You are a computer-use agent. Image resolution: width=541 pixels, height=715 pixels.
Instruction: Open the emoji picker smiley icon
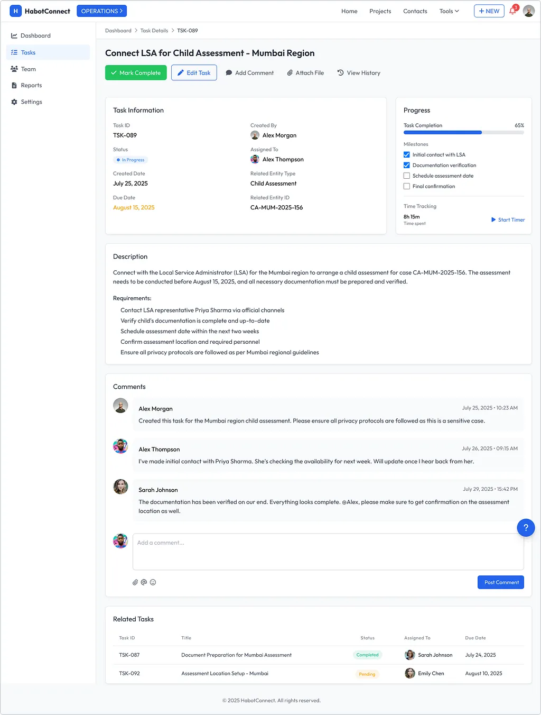tap(153, 582)
